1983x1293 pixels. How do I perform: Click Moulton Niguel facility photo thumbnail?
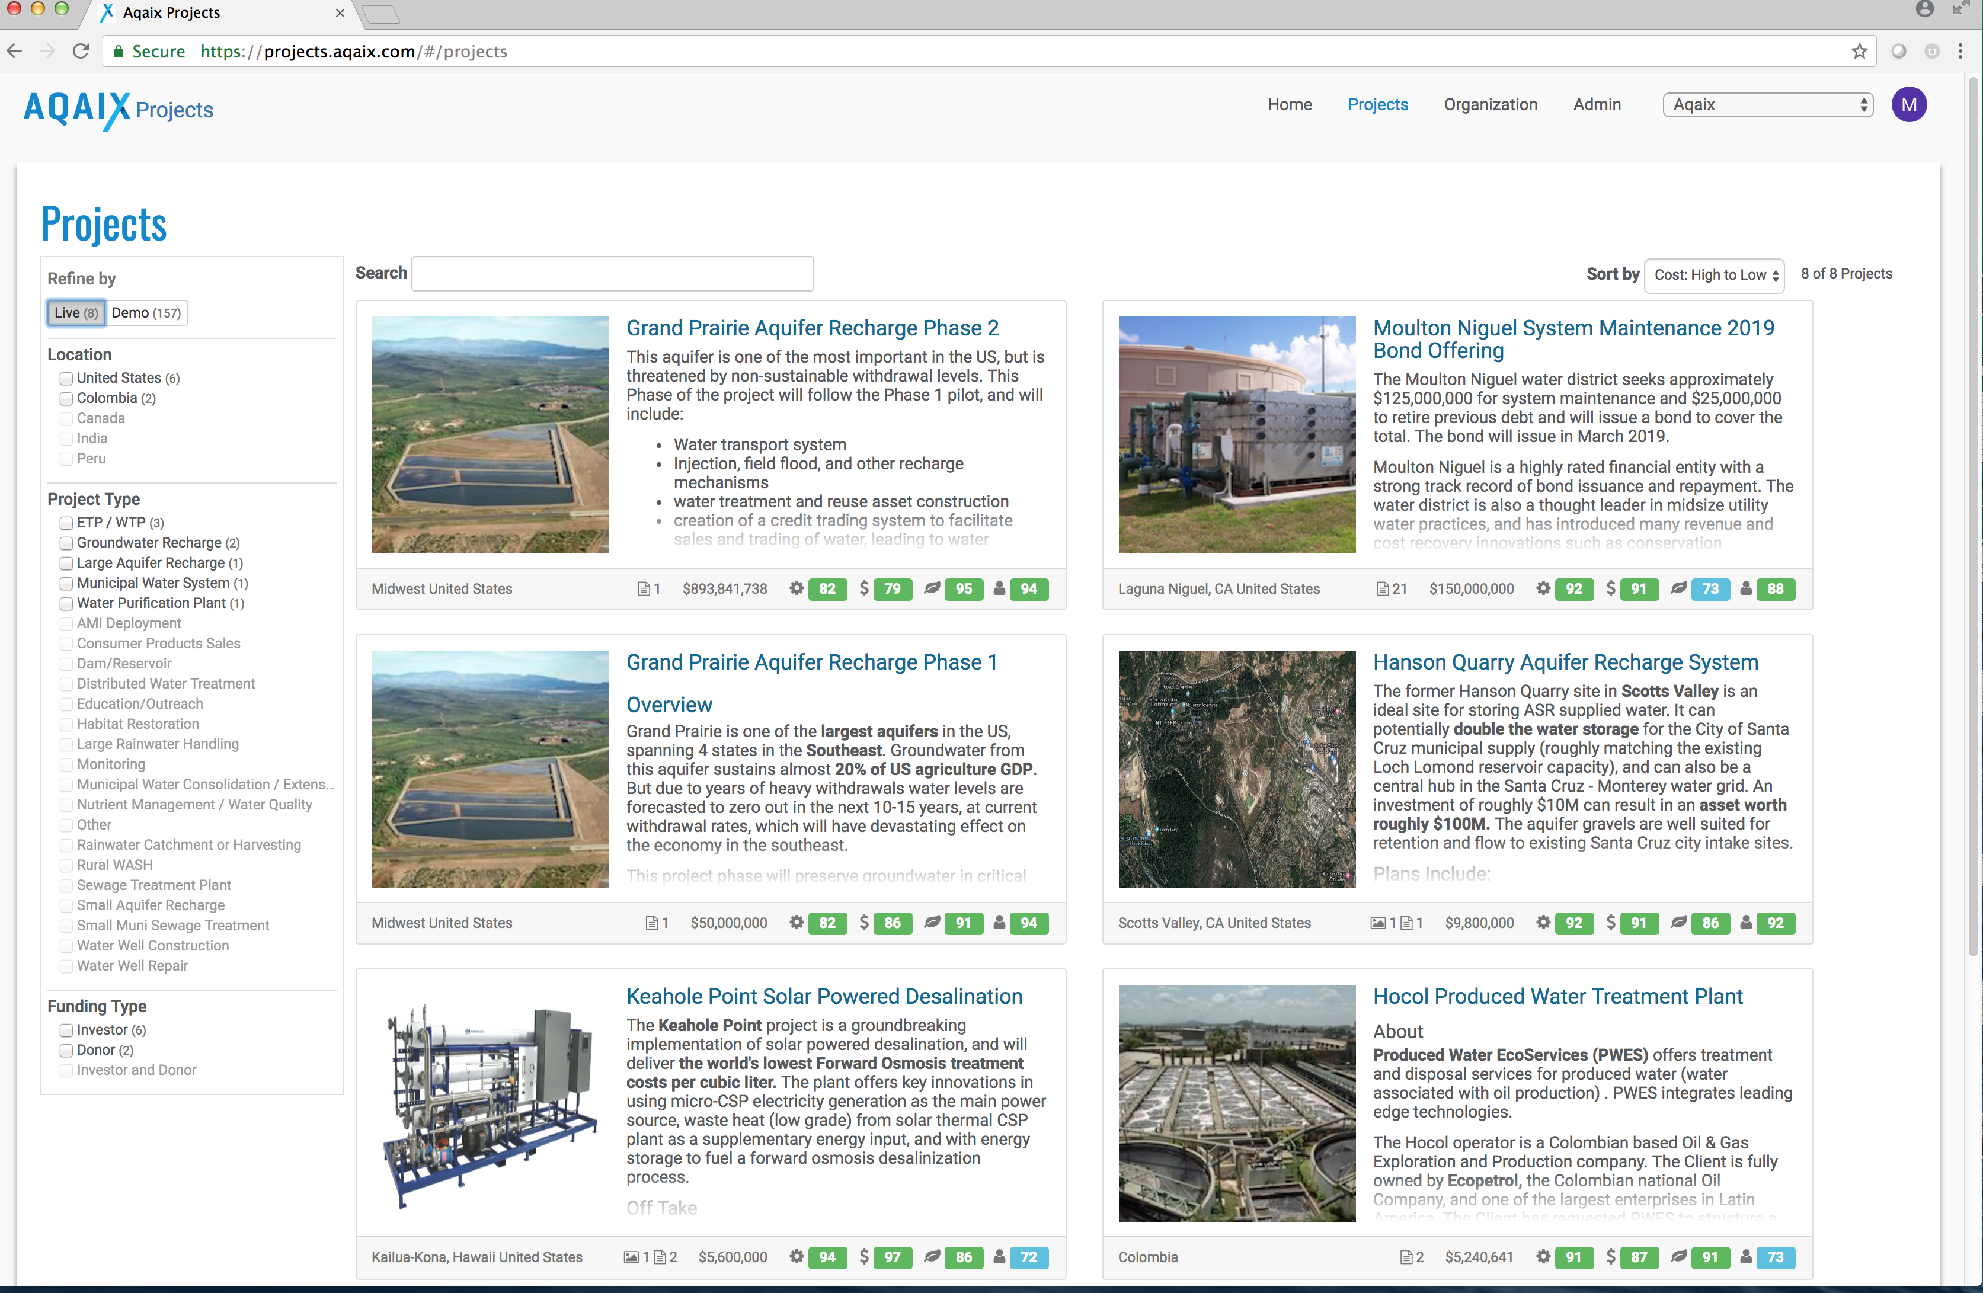click(x=1236, y=435)
